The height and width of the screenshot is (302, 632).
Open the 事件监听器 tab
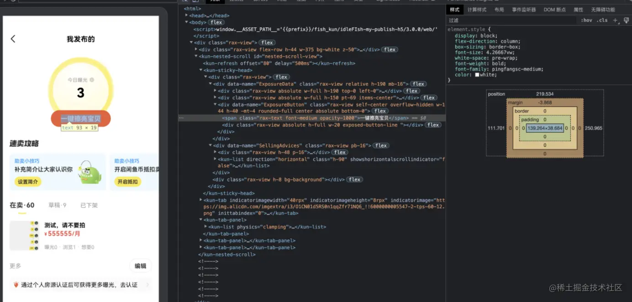tap(524, 10)
